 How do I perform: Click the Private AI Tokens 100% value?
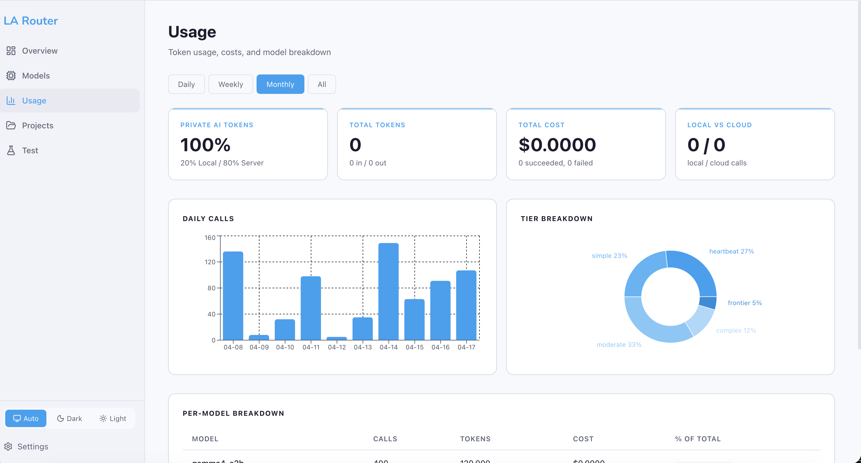click(206, 145)
